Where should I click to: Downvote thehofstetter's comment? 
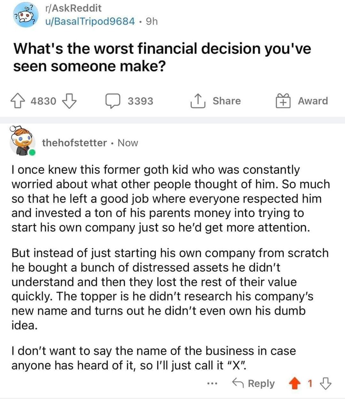tap(326, 384)
